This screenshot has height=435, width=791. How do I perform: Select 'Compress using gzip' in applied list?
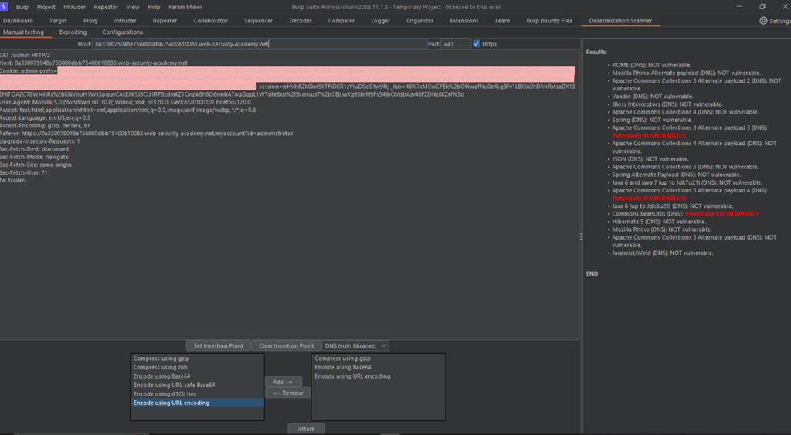coord(379,359)
